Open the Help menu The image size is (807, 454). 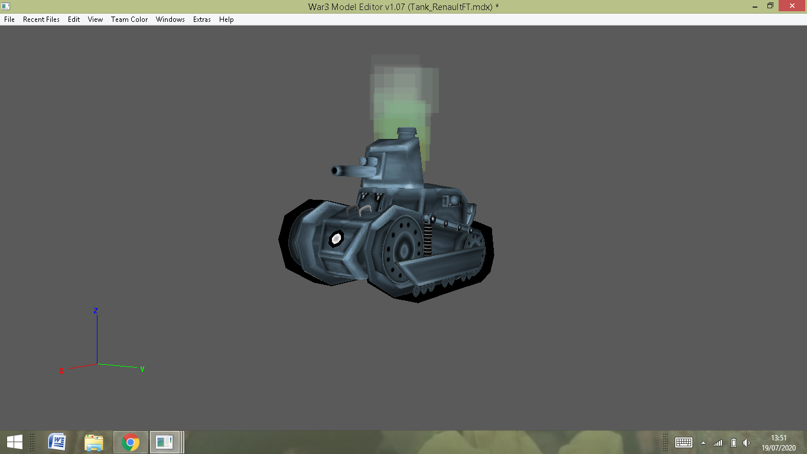click(x=226, y=20)
